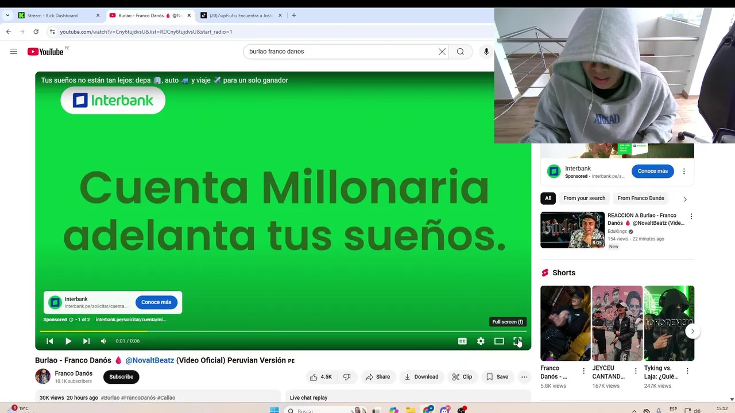735x413 pixels.
Task: Open sidebar Interbank ad options menu
Action: (684, 171)
